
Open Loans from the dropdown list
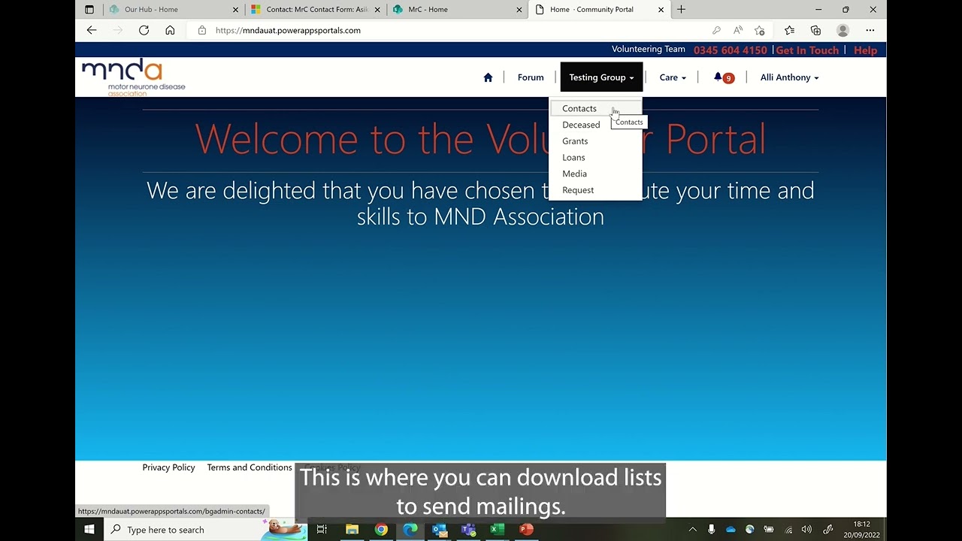point(573,158)
